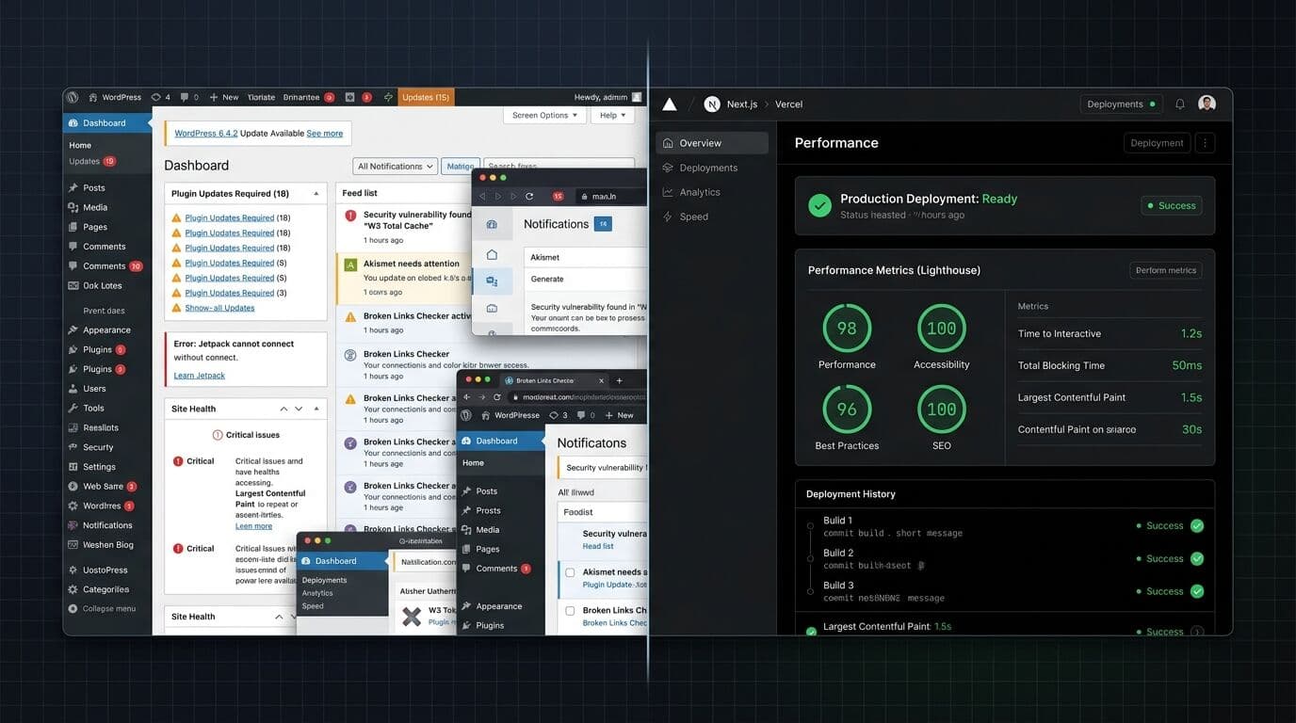Open the Pages icon in main sidebar
Image resolution: width=1296 pixels, height=723 pixels.
click(x=73, y=227)
